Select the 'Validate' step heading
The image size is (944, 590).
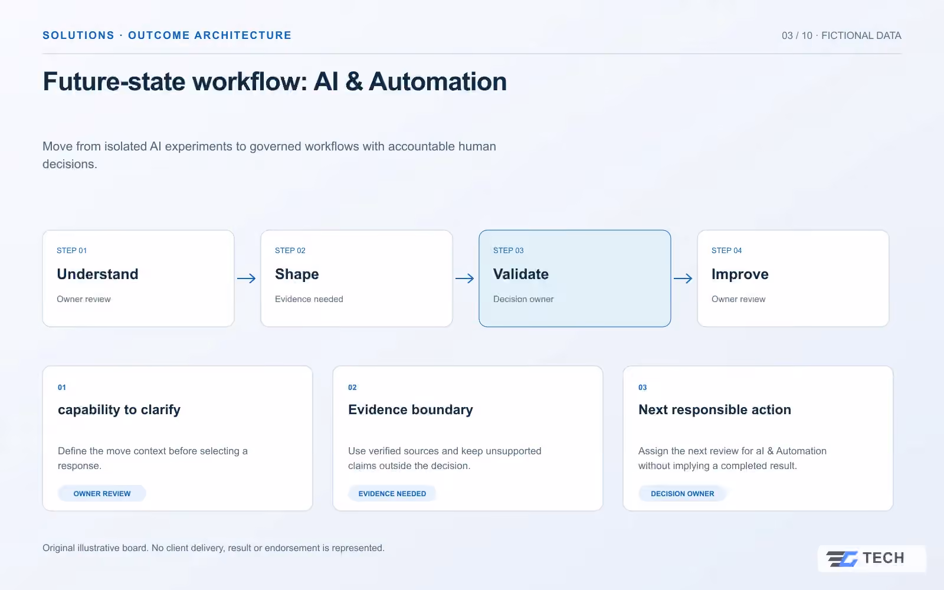point(521,274)
